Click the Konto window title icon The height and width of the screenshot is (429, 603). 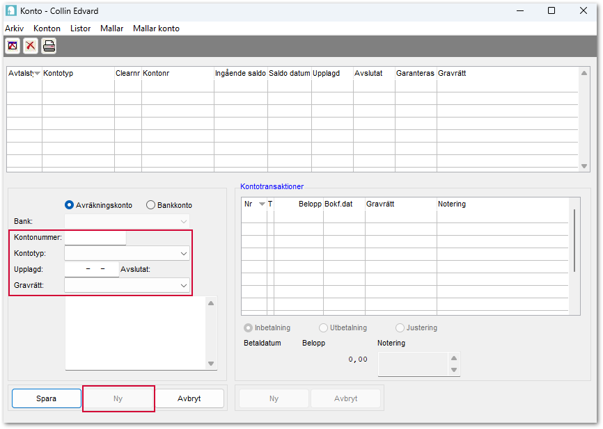tap(10, 10)
